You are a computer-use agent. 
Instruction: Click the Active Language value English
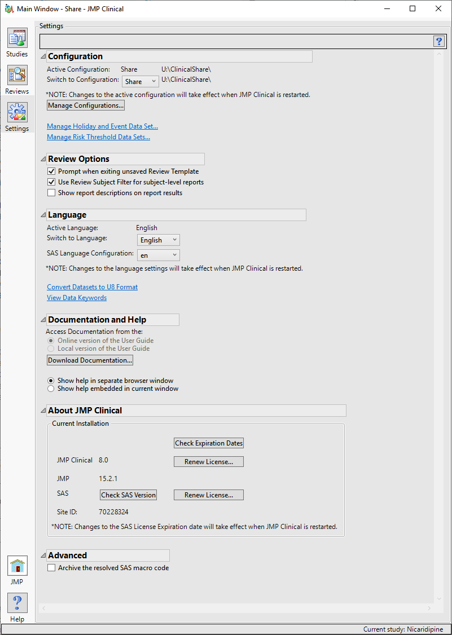tap(147, 228)
